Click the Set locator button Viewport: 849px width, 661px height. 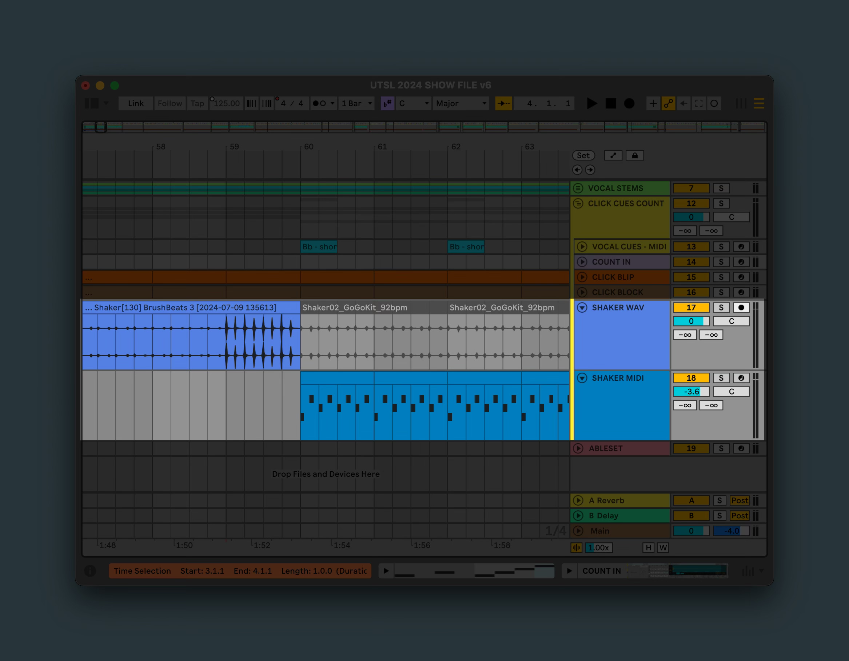point(583,156)
